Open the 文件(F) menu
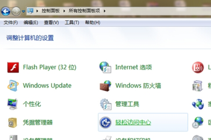211x140 pixels. [11, 22]
